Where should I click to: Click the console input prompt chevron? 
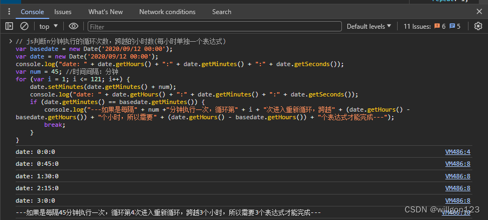tap(11, 41)
